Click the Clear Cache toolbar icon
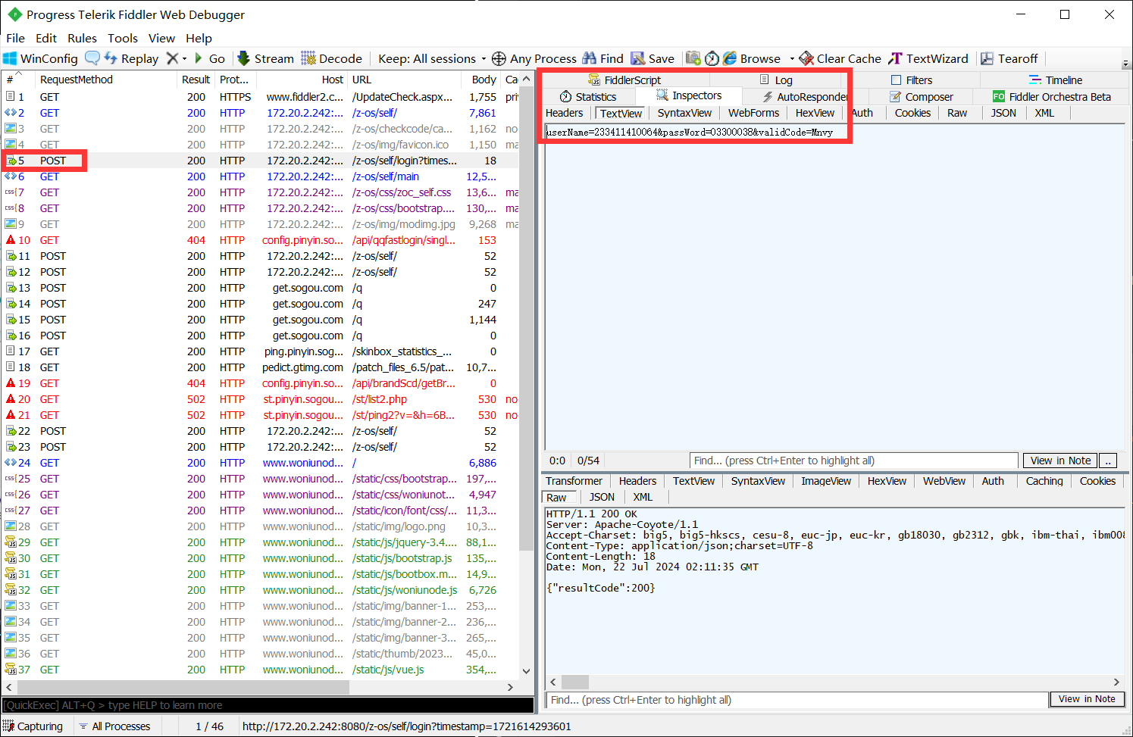 (x=840, y=58)
